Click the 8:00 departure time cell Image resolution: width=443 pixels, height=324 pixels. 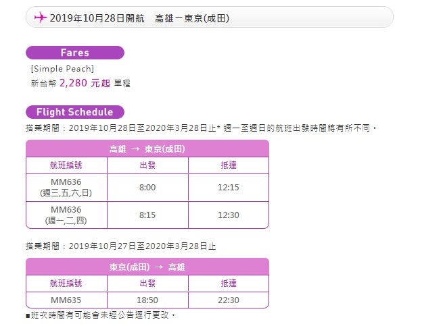[x=147, y=188]
